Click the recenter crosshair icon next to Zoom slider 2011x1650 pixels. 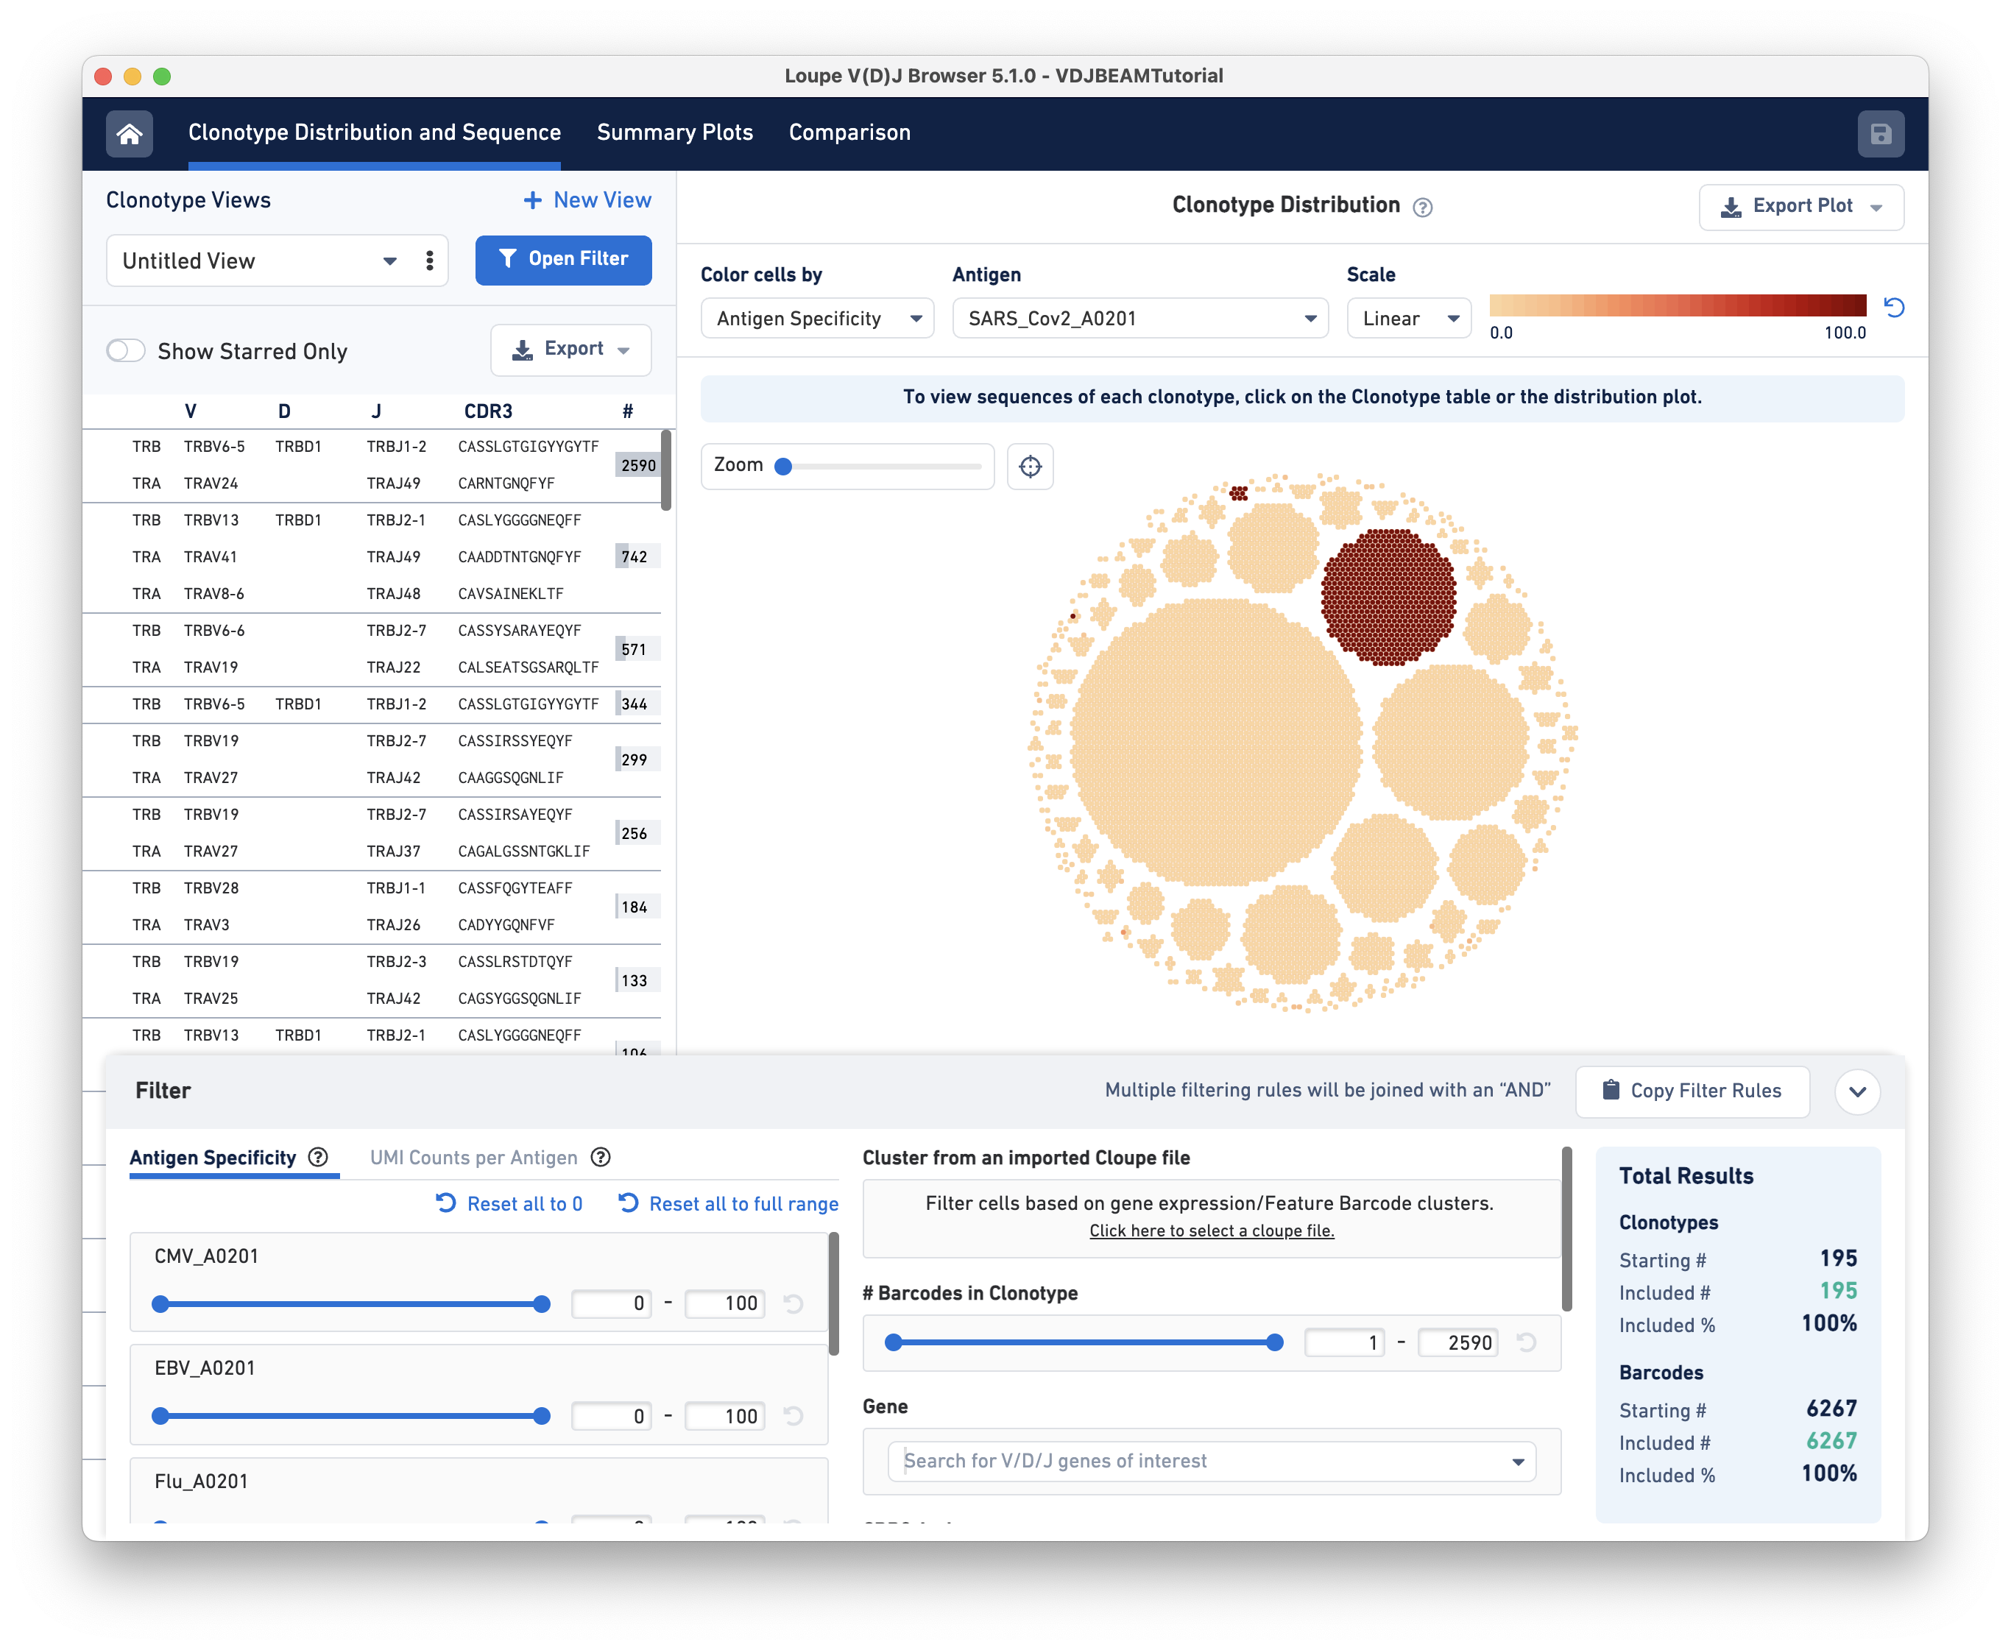point(1031,466)
